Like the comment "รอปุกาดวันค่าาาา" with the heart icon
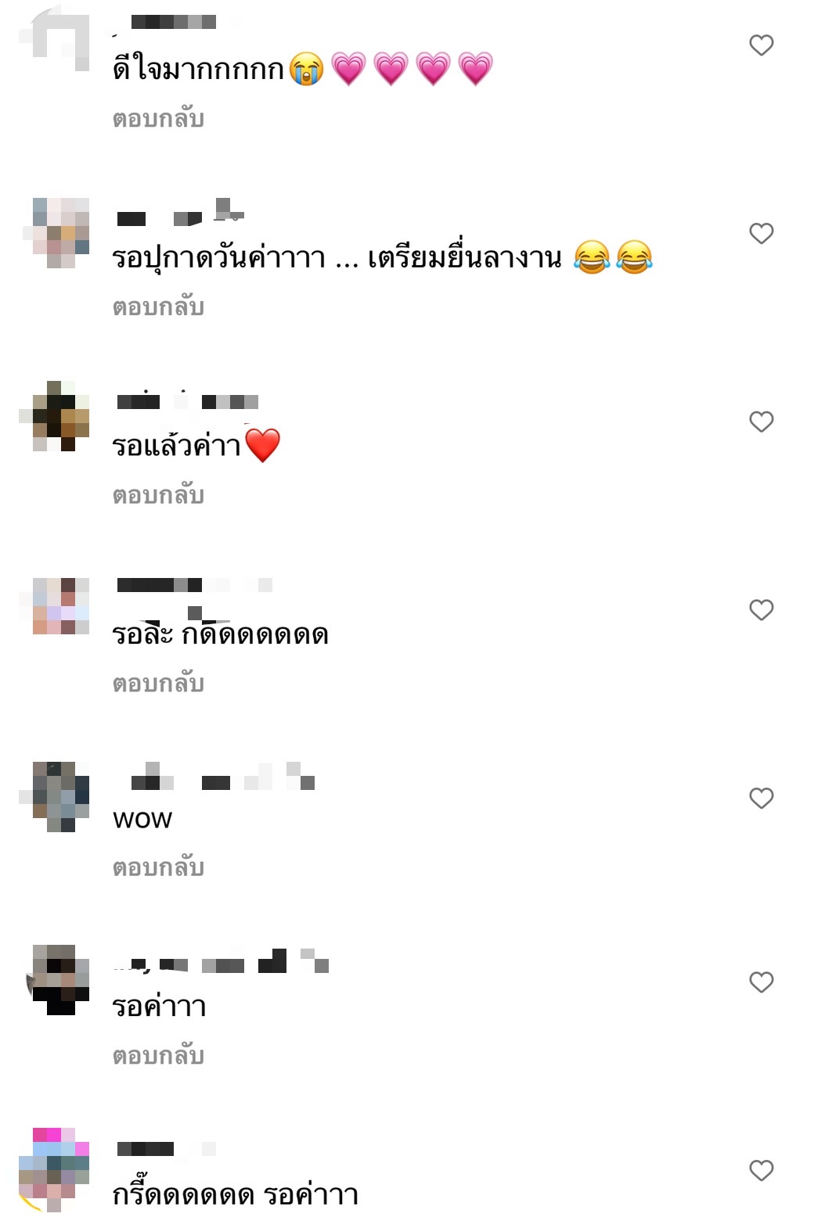This screenshot has width=825, height=1217. pyautogui.click(x=762, y=233)
